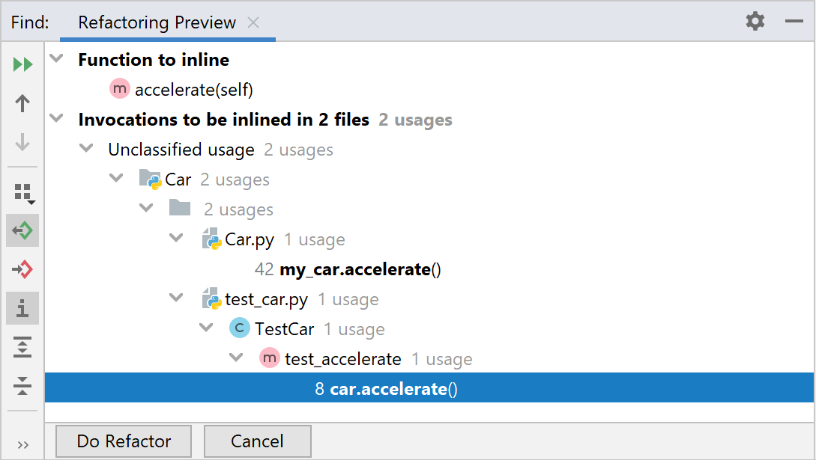Image resolution: width=816 pixels, height=460 pixels.
Task: Select the Refactoring Preview tab
Action: [156, 22]
